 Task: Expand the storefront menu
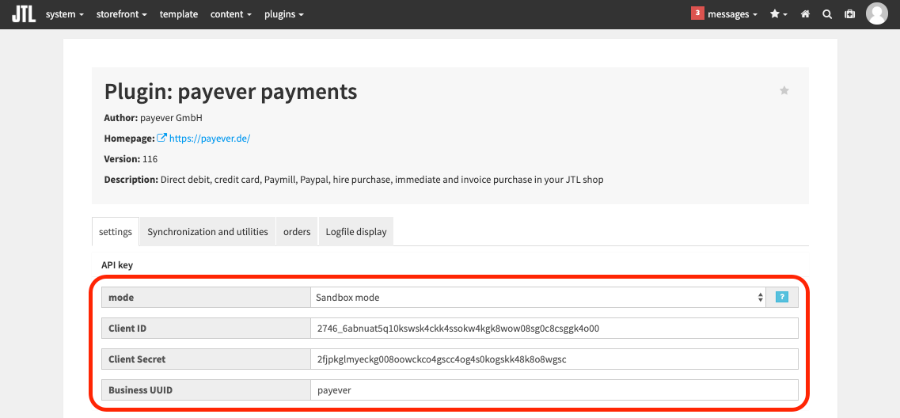[x=122, y=14]
